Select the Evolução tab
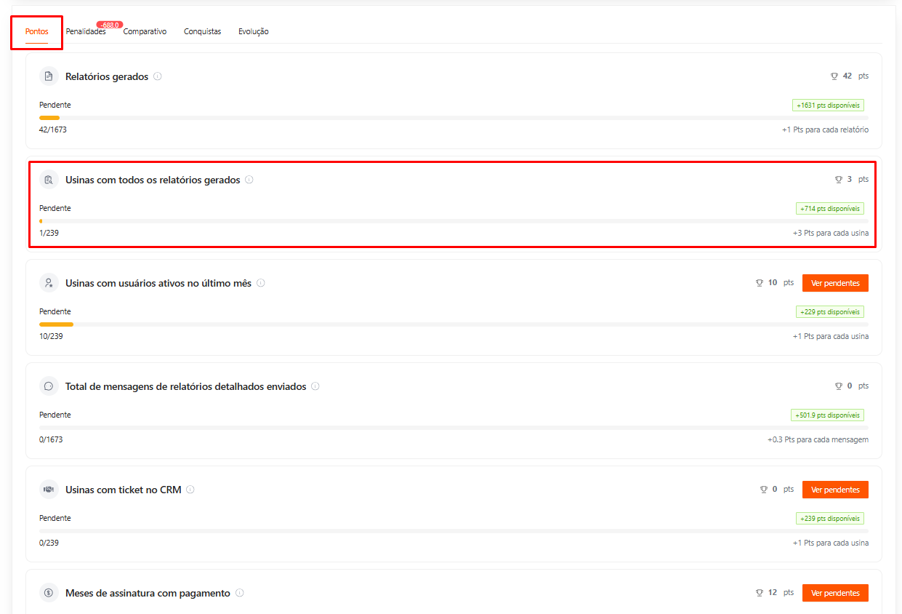The height and width of the screenshot is (614, 902). pos(254,32)
